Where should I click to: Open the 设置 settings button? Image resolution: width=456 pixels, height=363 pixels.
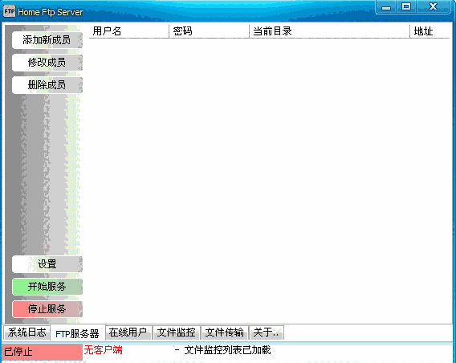47,264
